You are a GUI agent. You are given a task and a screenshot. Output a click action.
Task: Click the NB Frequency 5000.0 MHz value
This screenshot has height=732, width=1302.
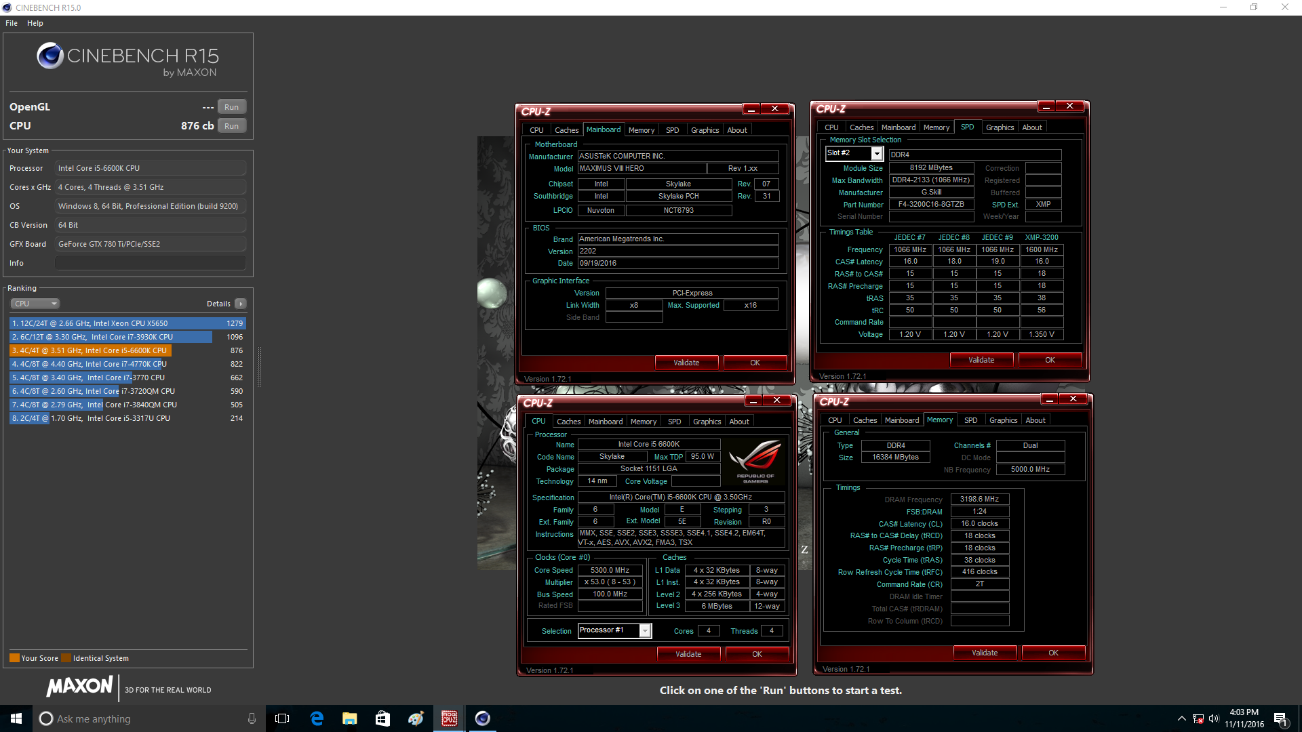tap(1030, 469)
